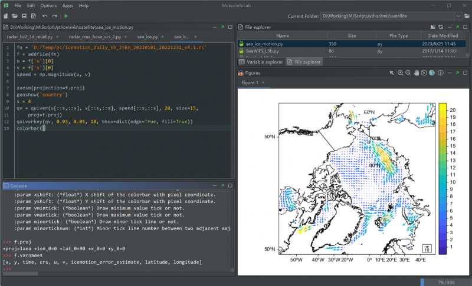Open the Options menu
Viewport: 472px width, 286px height.
tap(48, 5)
